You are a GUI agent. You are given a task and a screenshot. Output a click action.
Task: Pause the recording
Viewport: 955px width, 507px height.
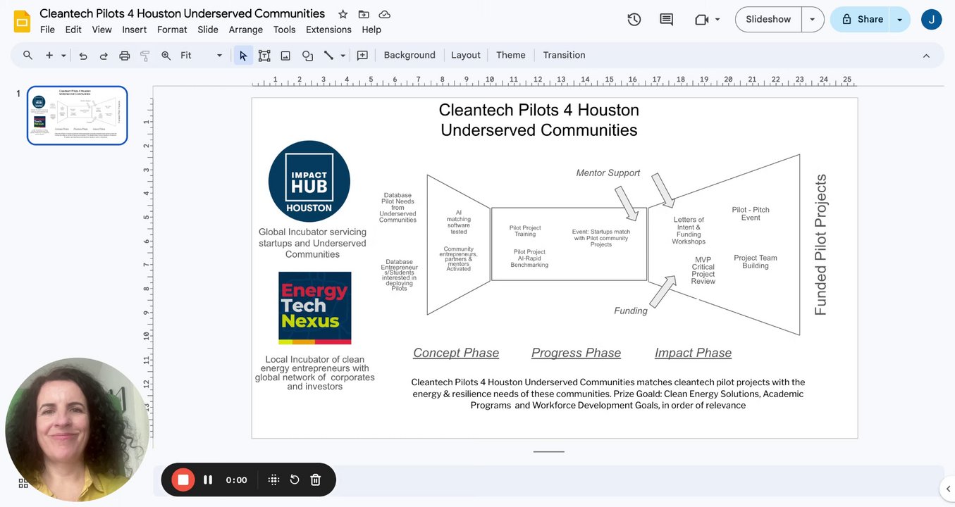click(x=208, y=480)
